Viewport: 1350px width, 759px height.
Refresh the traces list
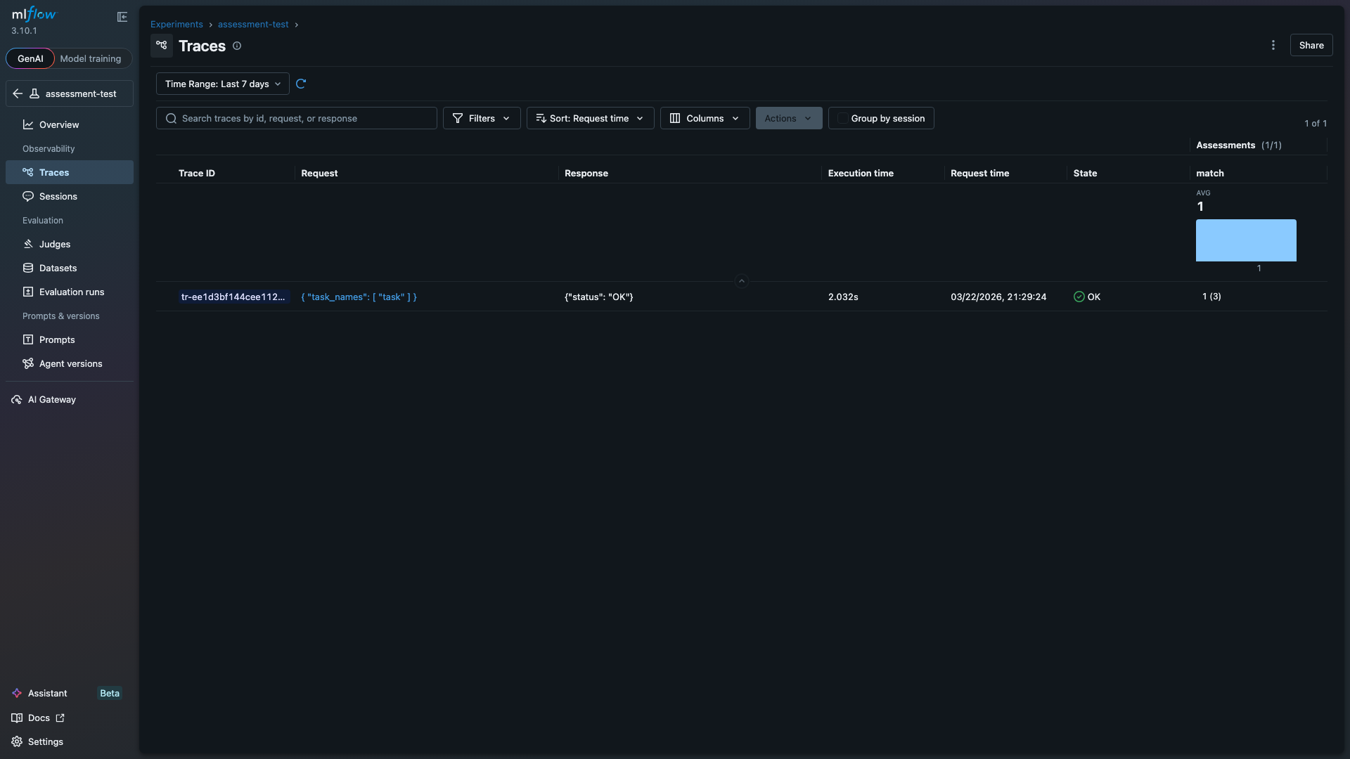click(302, 84)
